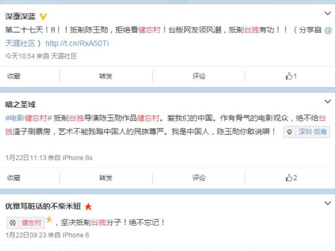Repost the first post via 转发
The width and height of the screenshot is (335, 251).
pyautogui.click(x=106, y=76)
